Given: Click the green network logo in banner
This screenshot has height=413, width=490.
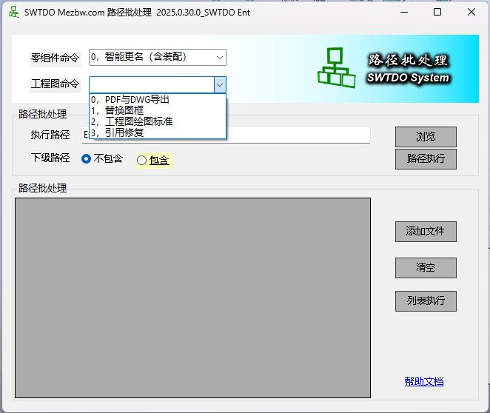Looking at the screenshot, I should (335, 67).
